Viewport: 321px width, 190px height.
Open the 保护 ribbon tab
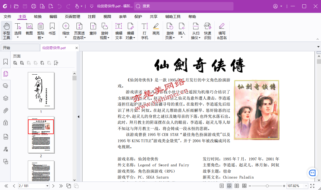(138, 17)
